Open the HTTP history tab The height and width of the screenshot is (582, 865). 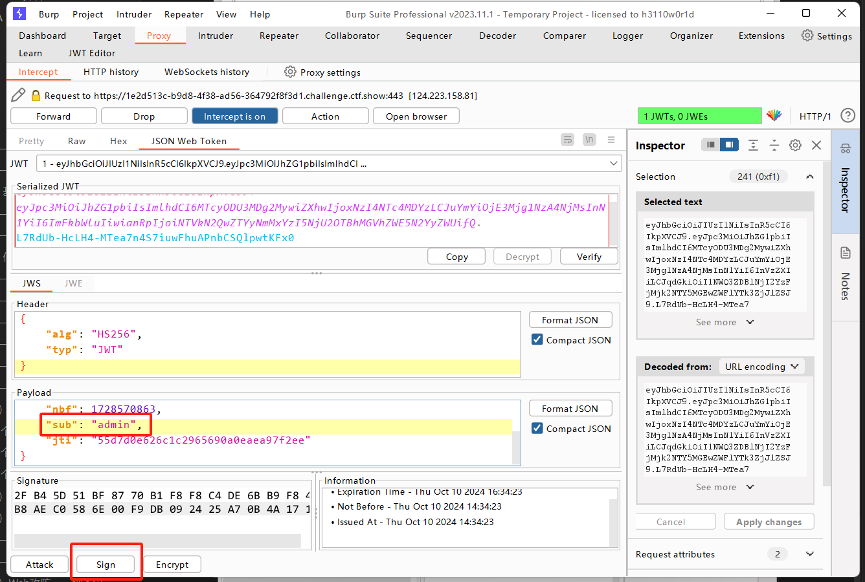click(x=111, y=72)
